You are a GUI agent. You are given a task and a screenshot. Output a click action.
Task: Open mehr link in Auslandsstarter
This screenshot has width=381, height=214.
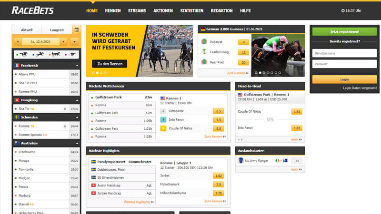click(296, 169)
